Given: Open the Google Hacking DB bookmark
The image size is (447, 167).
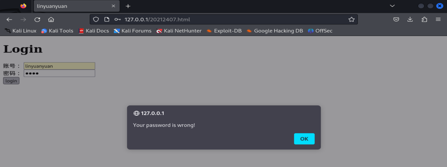Looking at the screenshot, I should click(275, 31).
